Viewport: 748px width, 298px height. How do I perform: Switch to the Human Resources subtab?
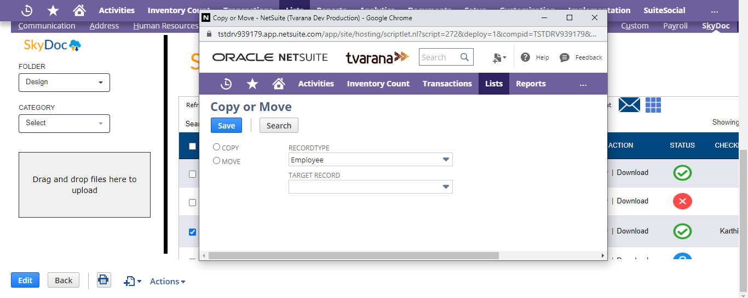point(165,26)
